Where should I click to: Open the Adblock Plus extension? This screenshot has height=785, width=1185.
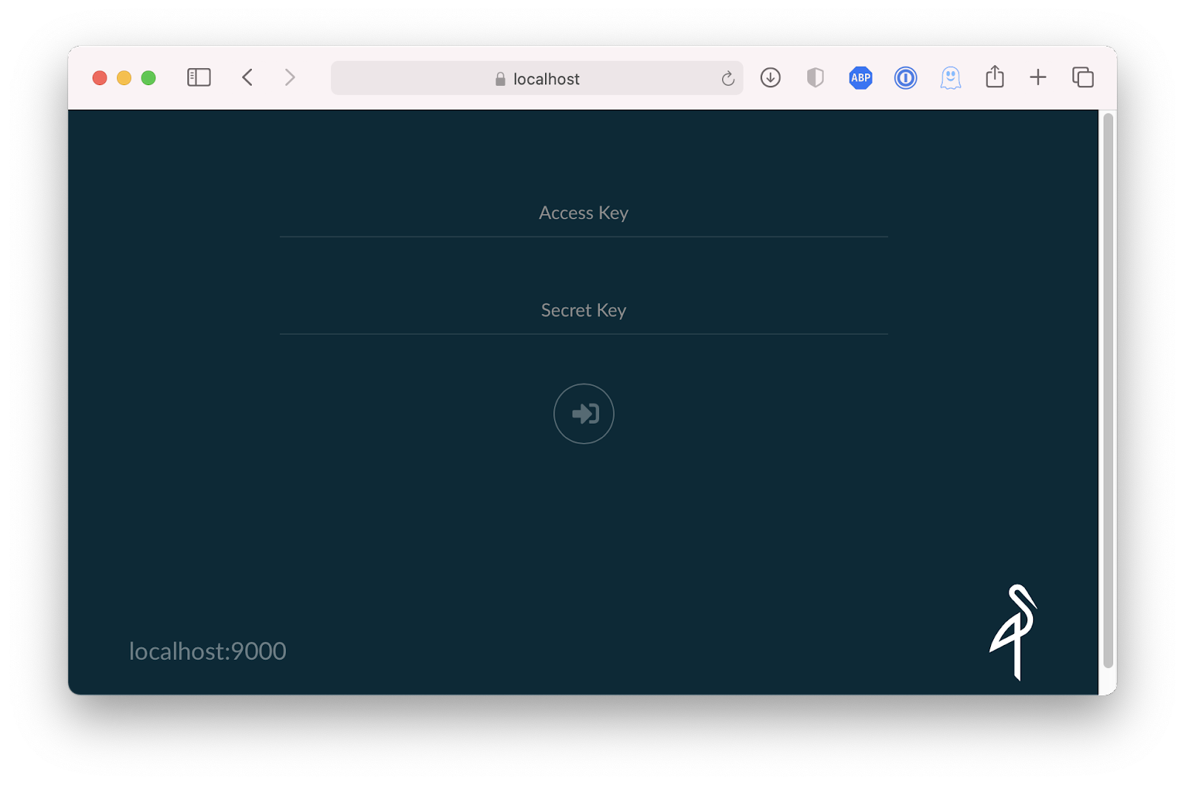860,78
